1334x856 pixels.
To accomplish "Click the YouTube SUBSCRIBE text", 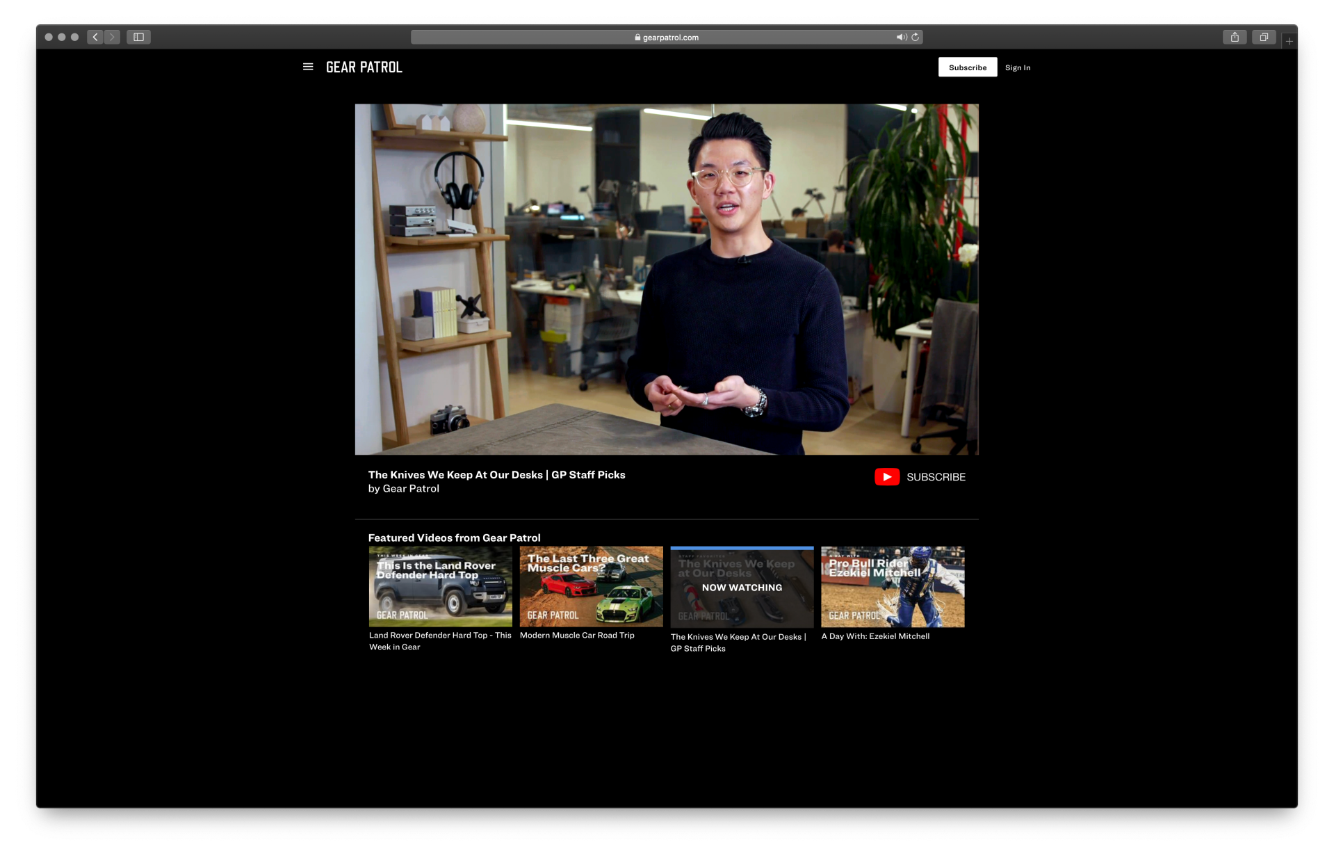I will (x=936, y=477).
